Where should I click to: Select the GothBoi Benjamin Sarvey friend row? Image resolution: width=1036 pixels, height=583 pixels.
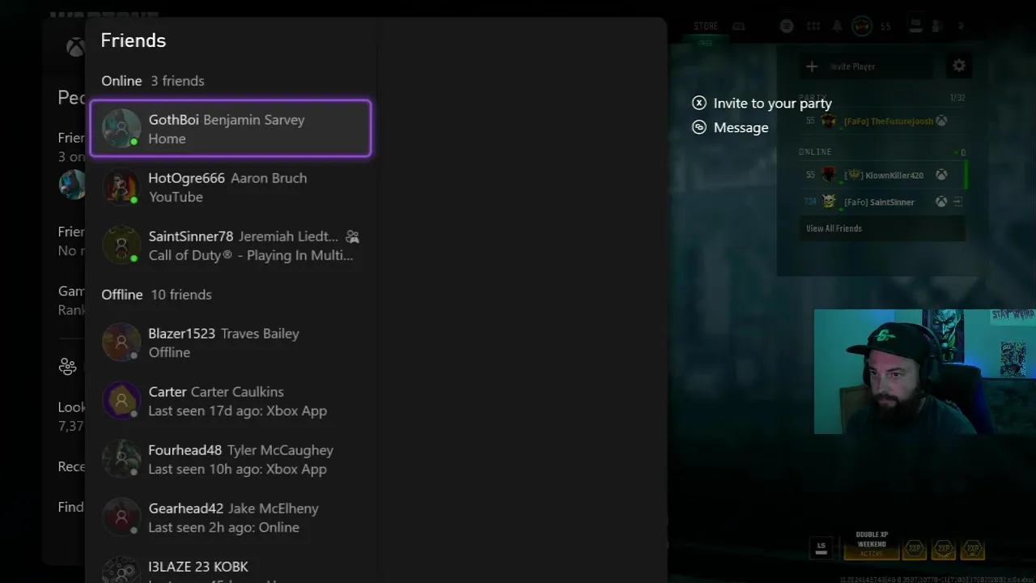231,129
